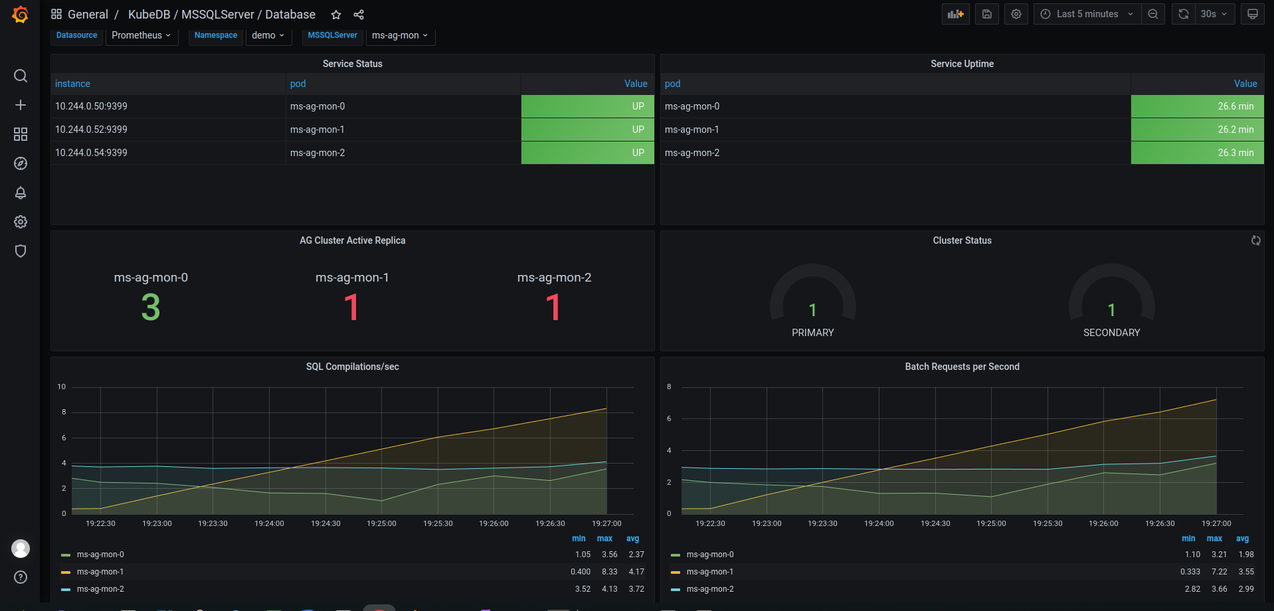
Task: Share the dashboard via share icon
Action: point(359,15)
